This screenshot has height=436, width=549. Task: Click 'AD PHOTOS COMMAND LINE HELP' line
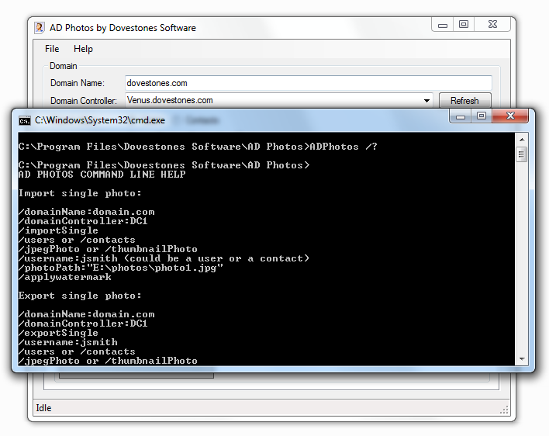click(x=102, y=175)
